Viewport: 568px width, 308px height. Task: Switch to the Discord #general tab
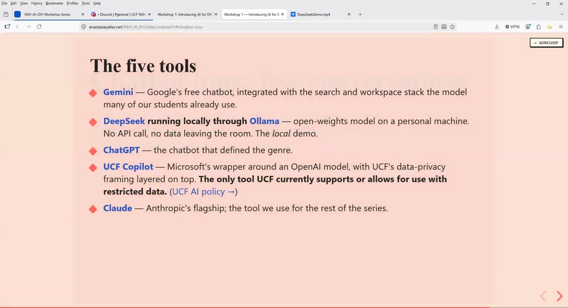120,14
